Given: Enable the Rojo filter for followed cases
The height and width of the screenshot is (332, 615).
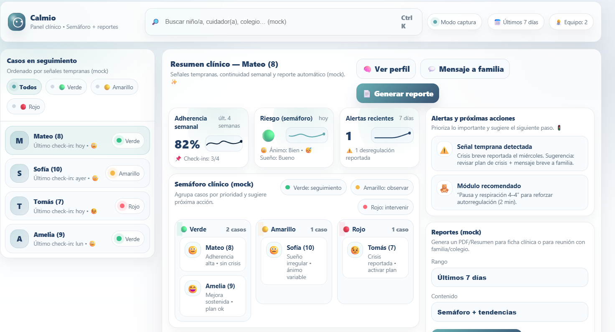Looking at the screenshot, I should 25,106.
